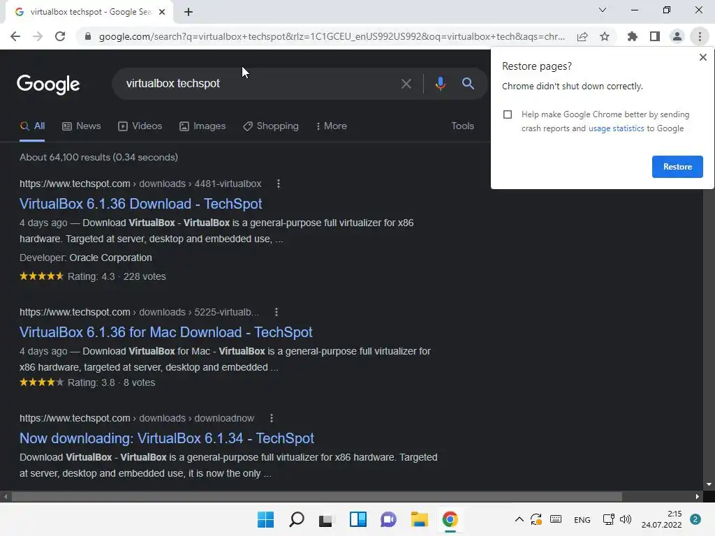Click the horizontal scrollbar left arrow

point(6,497)
